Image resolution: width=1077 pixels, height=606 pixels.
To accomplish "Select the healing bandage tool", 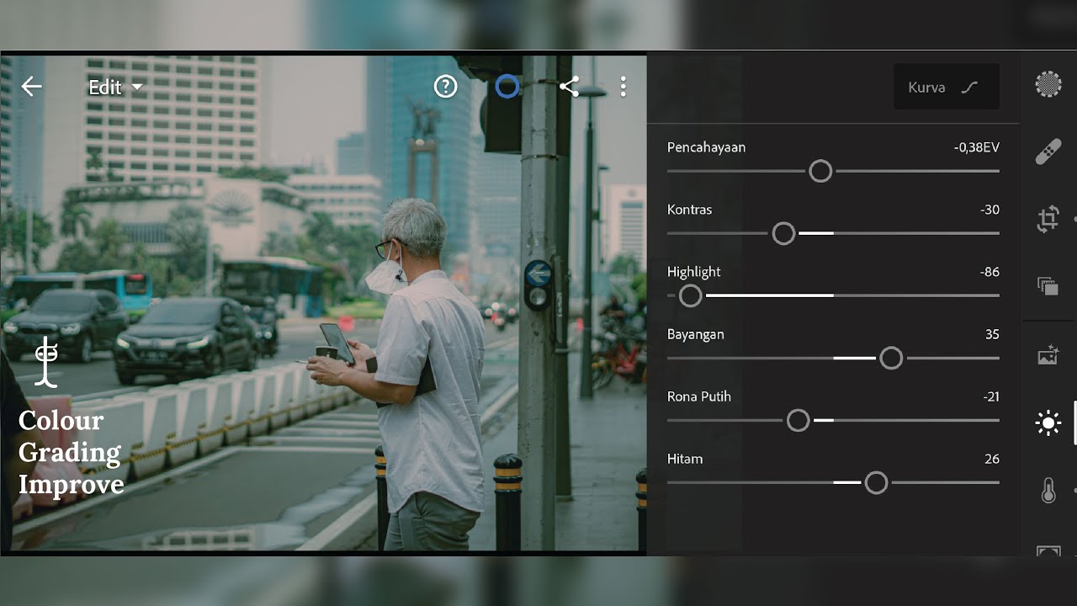I will pyautogui.click(x=1048, y=152).
